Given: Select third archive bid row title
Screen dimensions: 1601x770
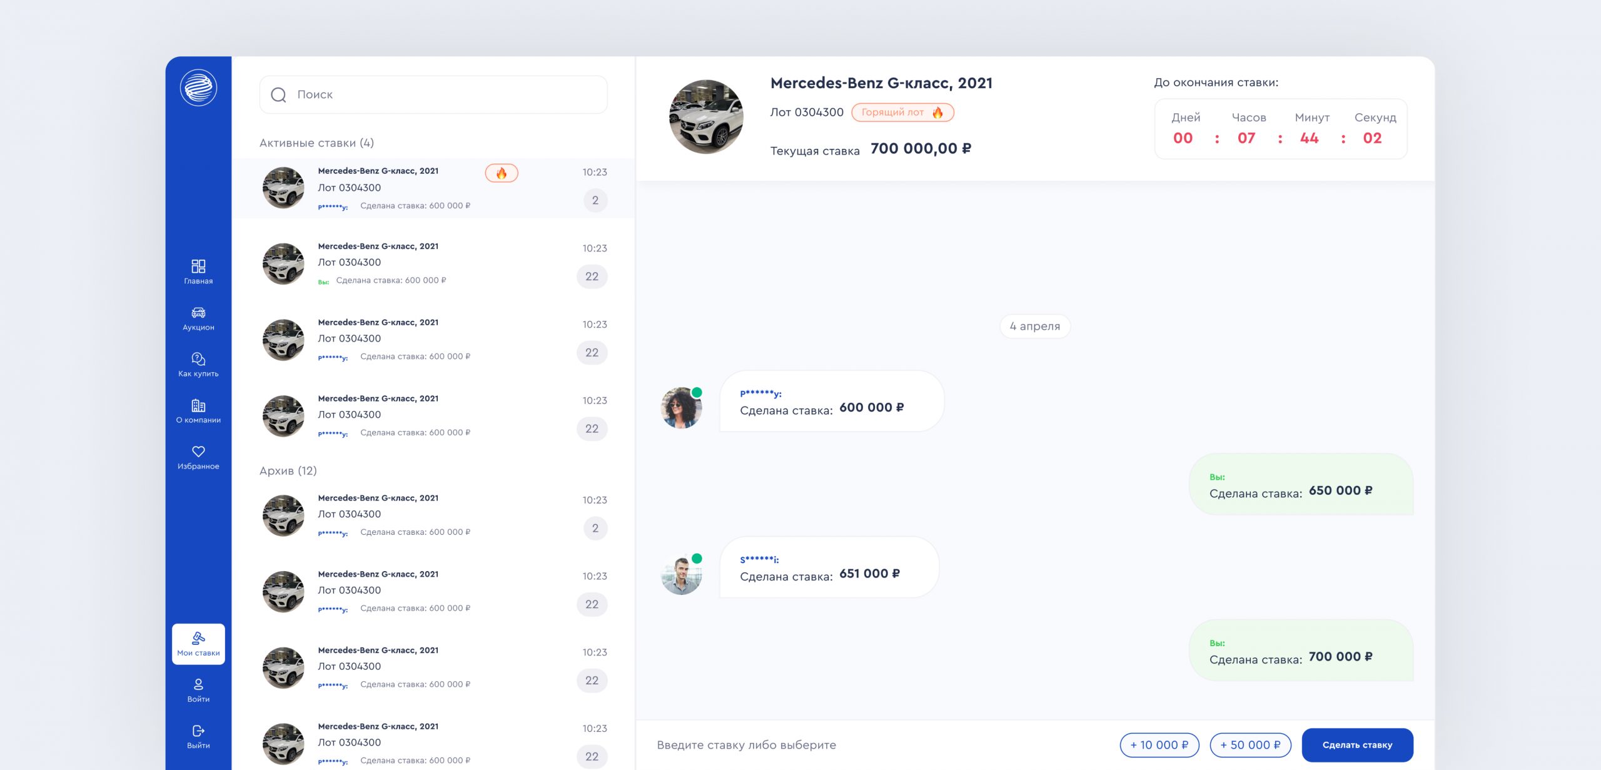Looking at the screenshot, I should tap(378, 651).
